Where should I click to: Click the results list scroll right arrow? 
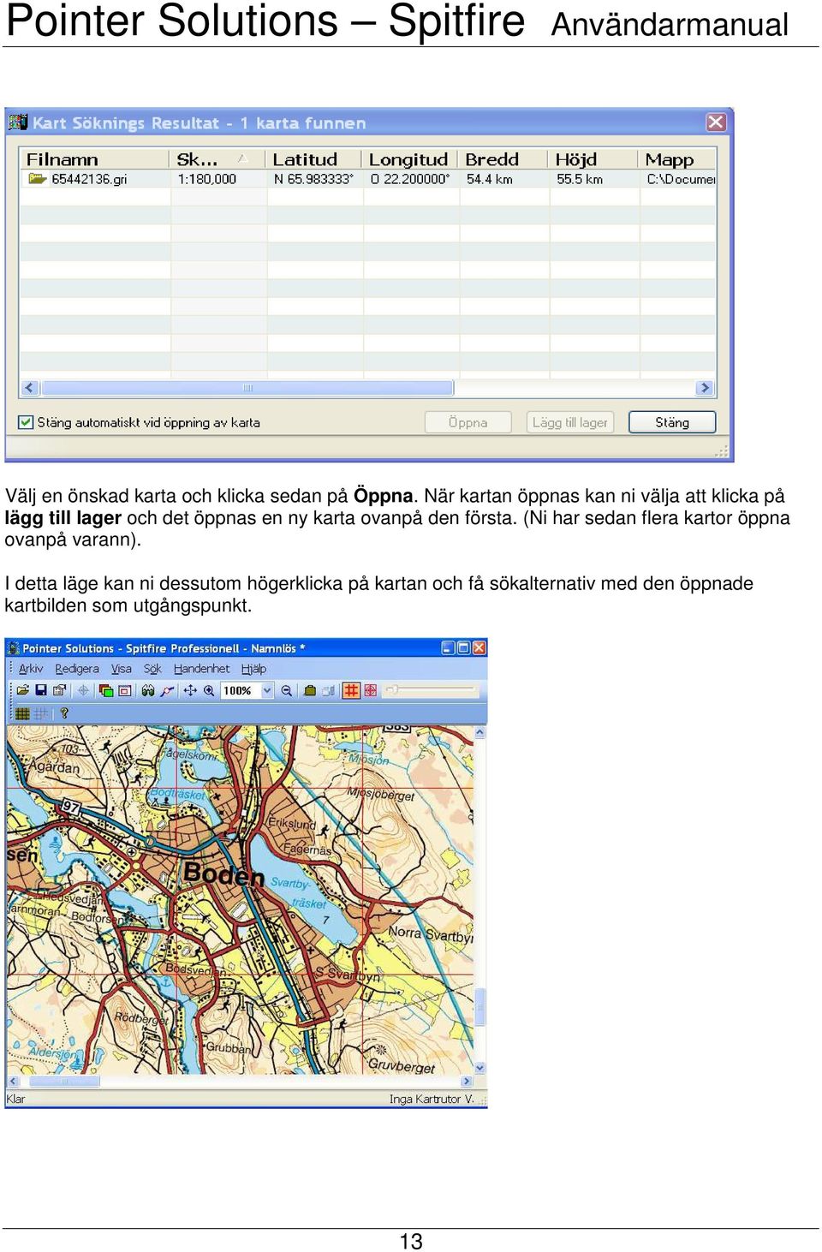(705, 388)
